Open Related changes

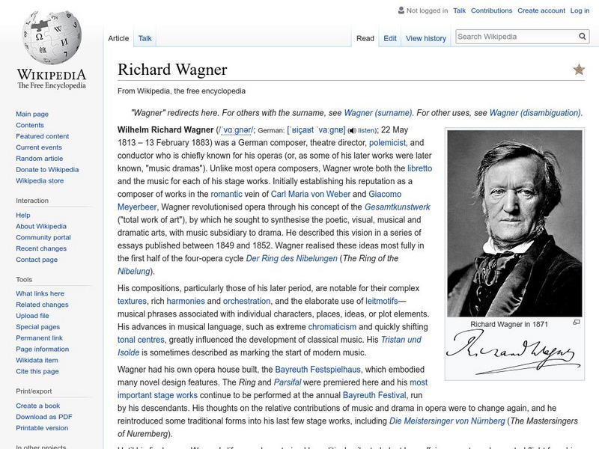click(42, 305)
